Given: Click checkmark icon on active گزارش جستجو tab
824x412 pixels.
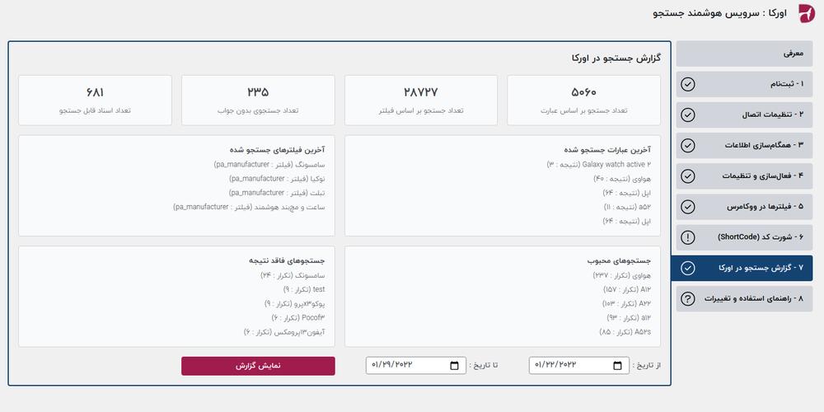Looking at the screenshot, I should coord(687,269).
